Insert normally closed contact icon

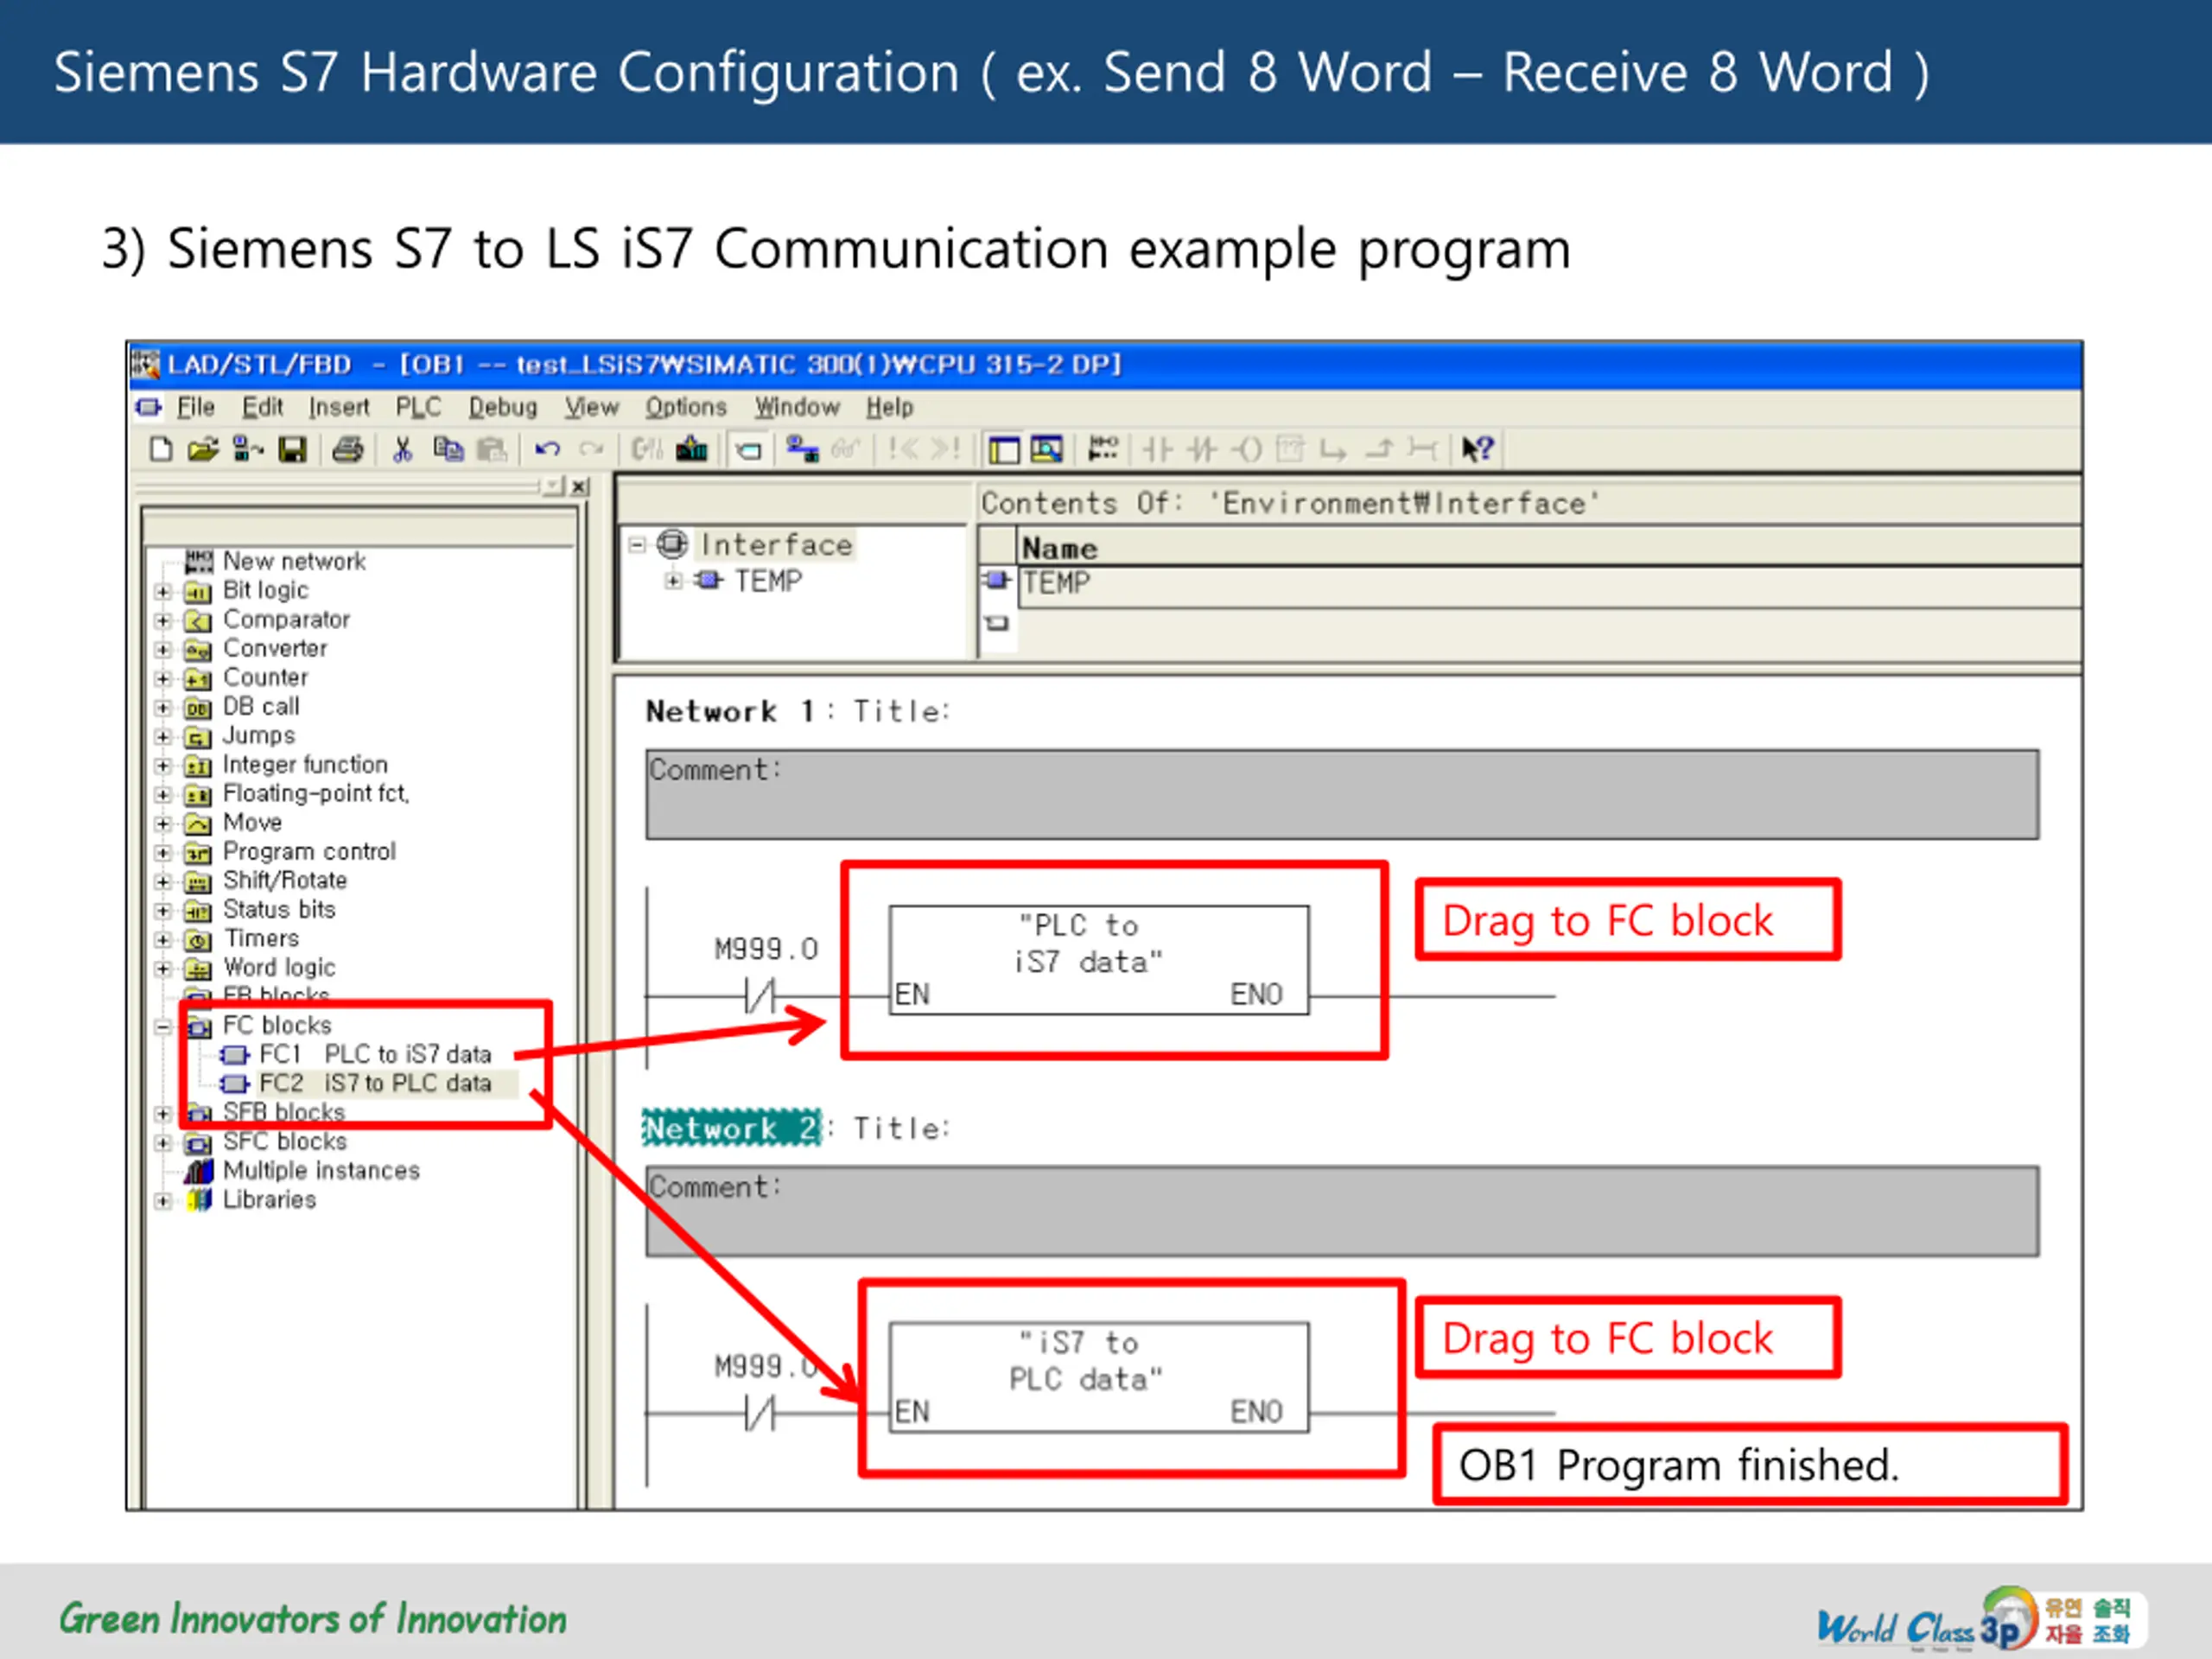tap(1202, 450)
